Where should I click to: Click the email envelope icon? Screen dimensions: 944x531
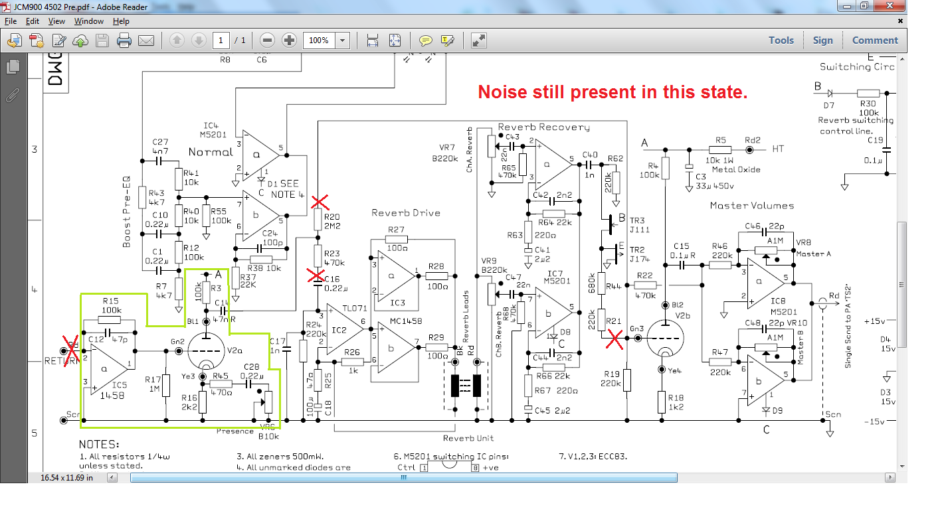(x=146, y=40)
